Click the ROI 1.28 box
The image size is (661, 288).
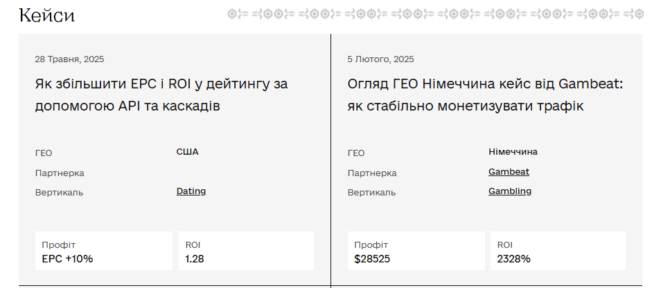point(245,251)
